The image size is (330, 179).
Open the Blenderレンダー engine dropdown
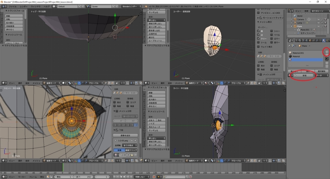point(131,6)
